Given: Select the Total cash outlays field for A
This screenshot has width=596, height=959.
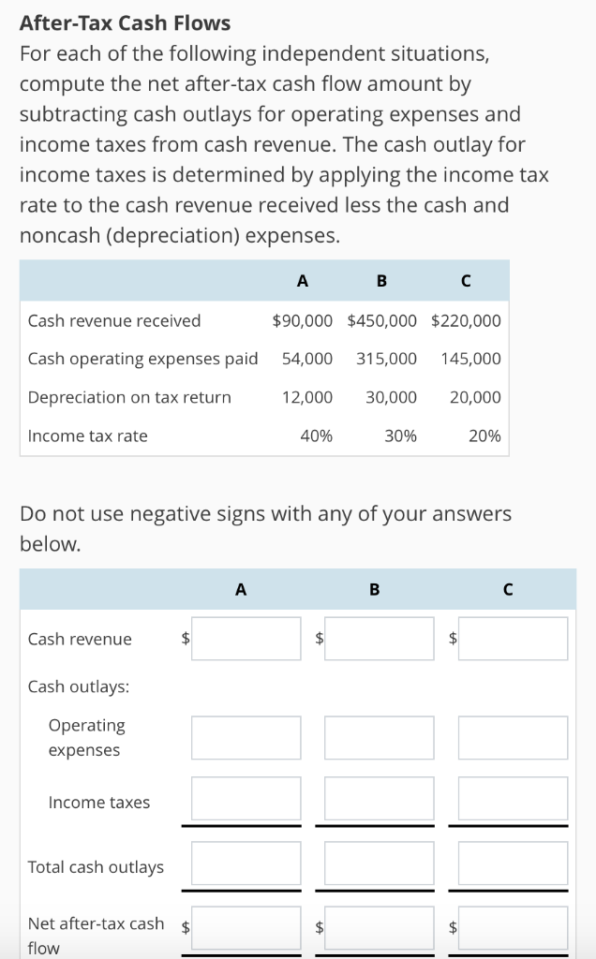Looking at the screenshot, I should pyautogui.click(x=246, y=863).
